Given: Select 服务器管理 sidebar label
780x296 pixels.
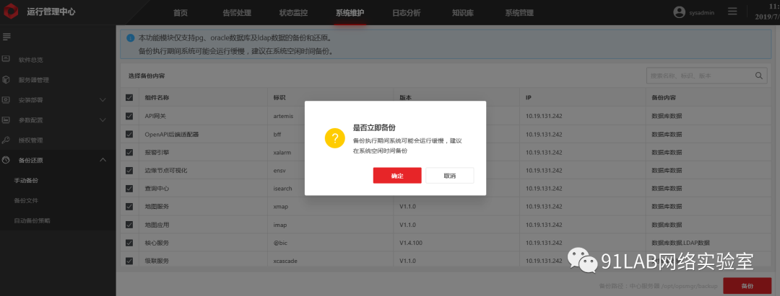Looking at the screenshot, I should 33,80.
